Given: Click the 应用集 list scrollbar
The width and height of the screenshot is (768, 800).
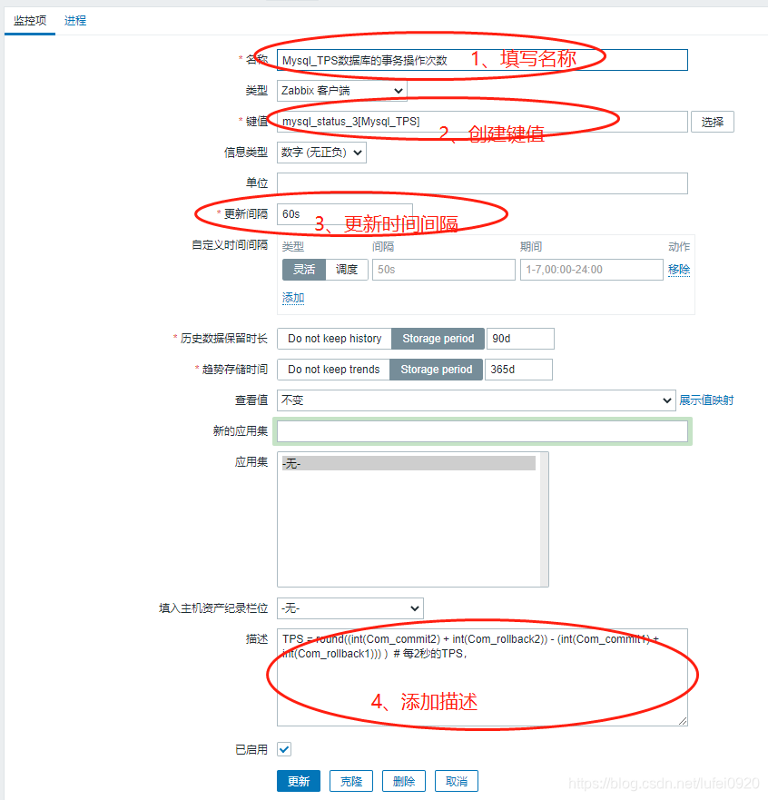Looking at the screenshot, I should pyautogui.click(x=544, y=519).
